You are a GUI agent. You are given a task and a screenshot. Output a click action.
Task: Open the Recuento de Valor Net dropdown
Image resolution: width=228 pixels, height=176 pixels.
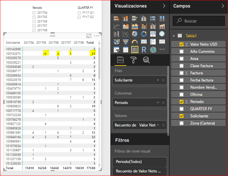point(158,125)
